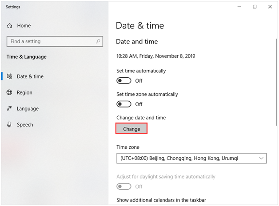Screen dimensions: 279x206
Task: Select Date & time in sidebar
Action: pyautogui.click(x=30, y=76)
